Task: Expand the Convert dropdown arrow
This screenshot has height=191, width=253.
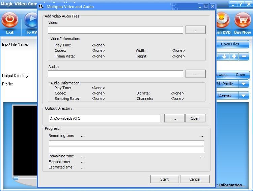Action: pos(244,95)
